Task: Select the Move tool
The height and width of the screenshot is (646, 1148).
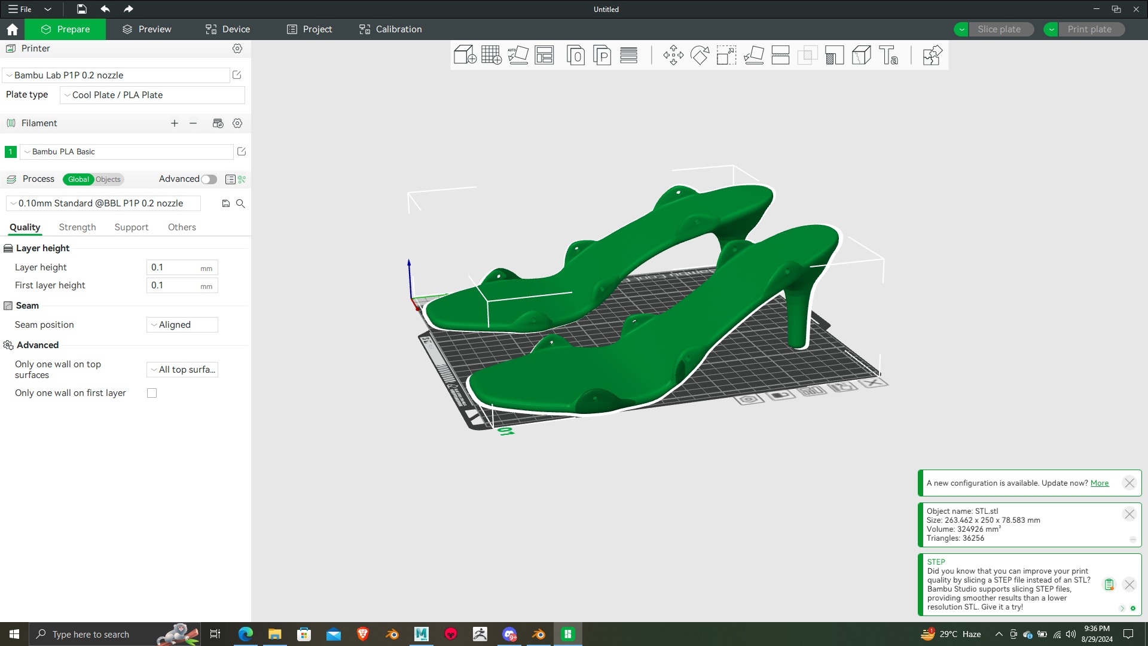Action: (673, 55)
